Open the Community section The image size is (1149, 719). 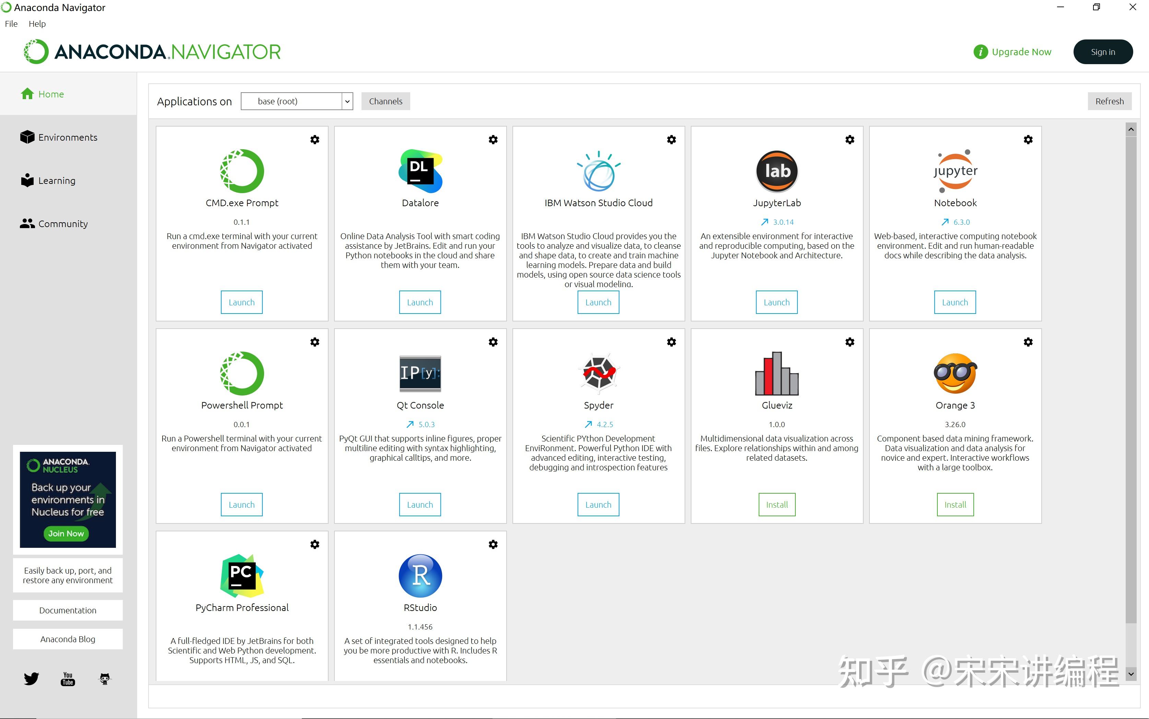tap(62, 224)
